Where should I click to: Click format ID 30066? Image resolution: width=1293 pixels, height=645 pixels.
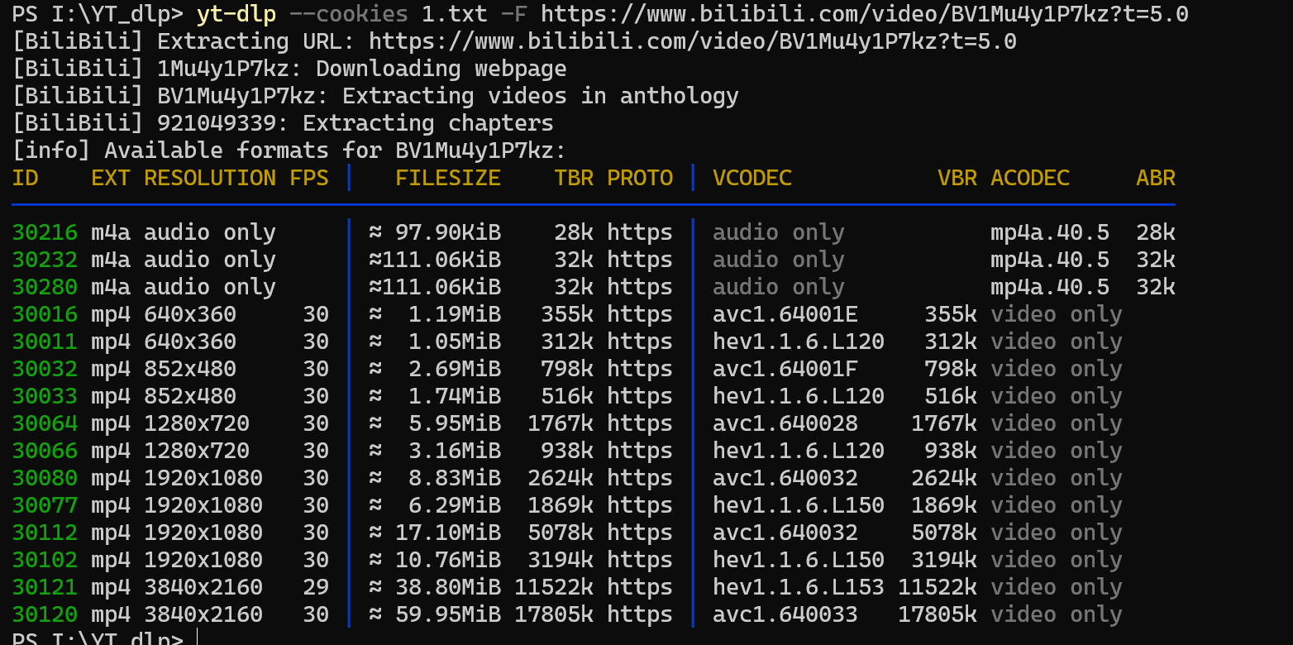pos(45,451)
